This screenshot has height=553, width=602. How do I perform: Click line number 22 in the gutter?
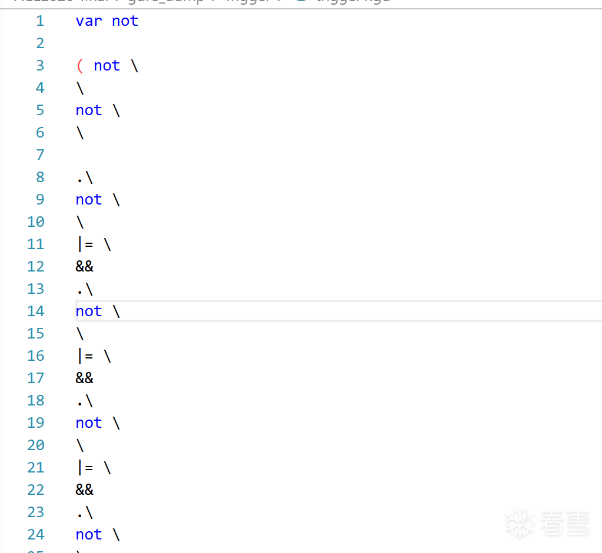(x=36, y=490)
